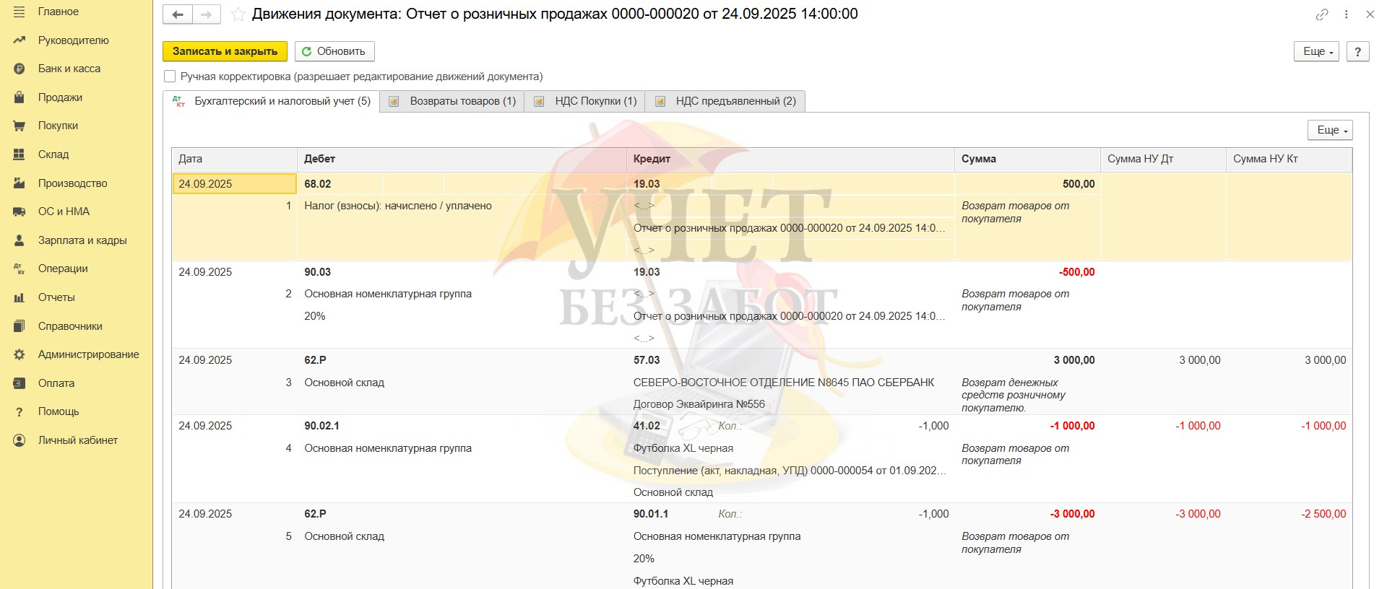Image resolution: width=1387 pixels, height=589 pixels.
Task: Copy link using the chain icon
Action: 1322,14
